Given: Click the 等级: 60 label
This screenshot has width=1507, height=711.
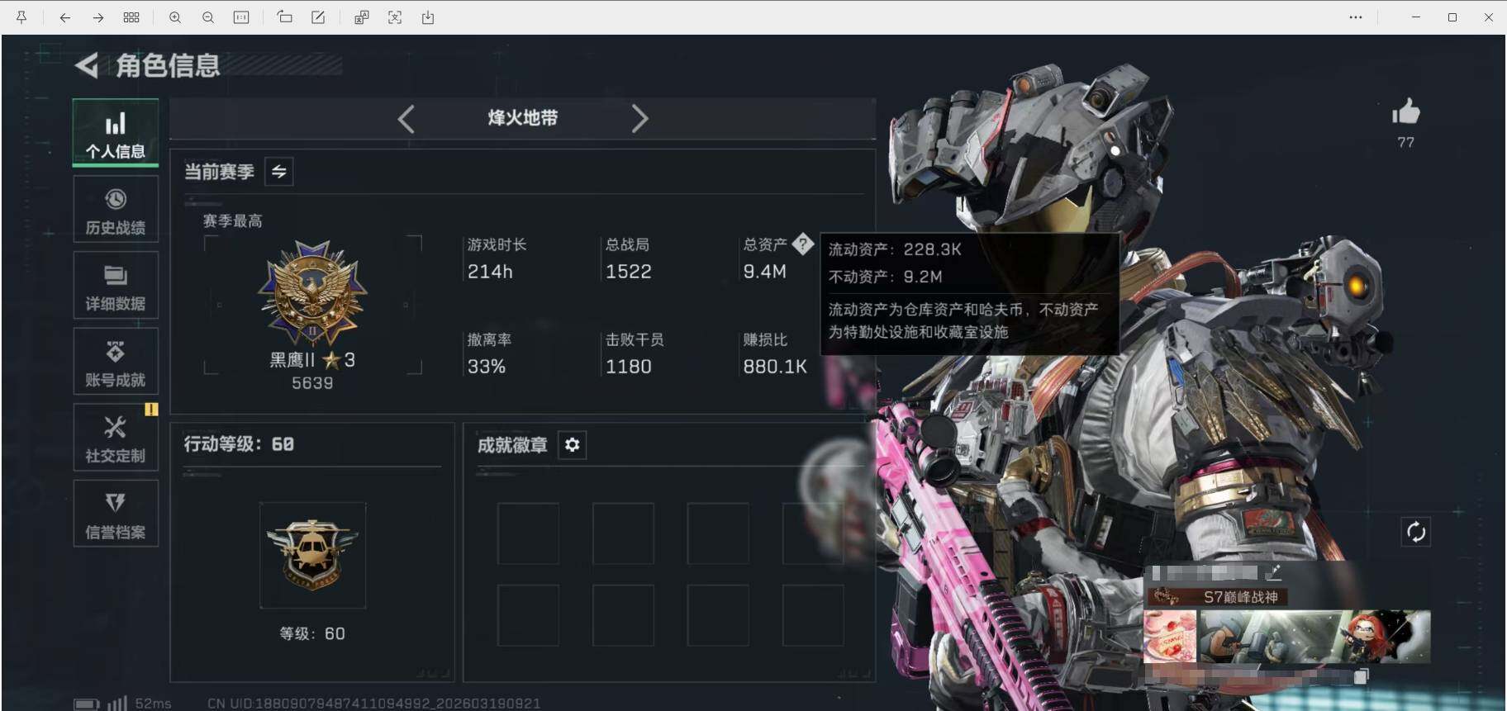Looking at the screenshot, I should (312, 633).
